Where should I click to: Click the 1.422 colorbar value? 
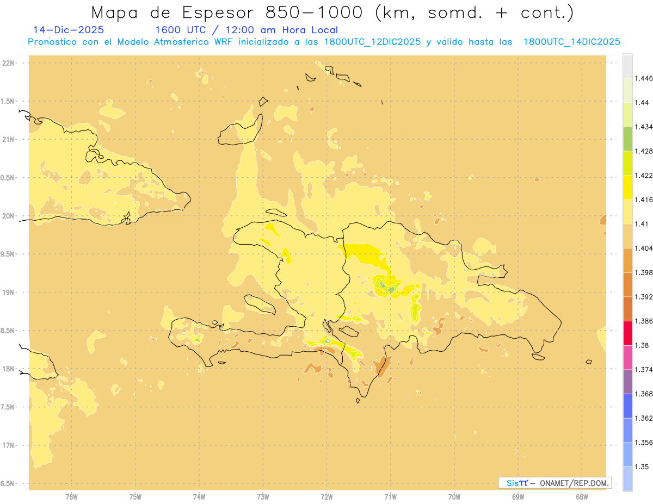click(645, 176)
